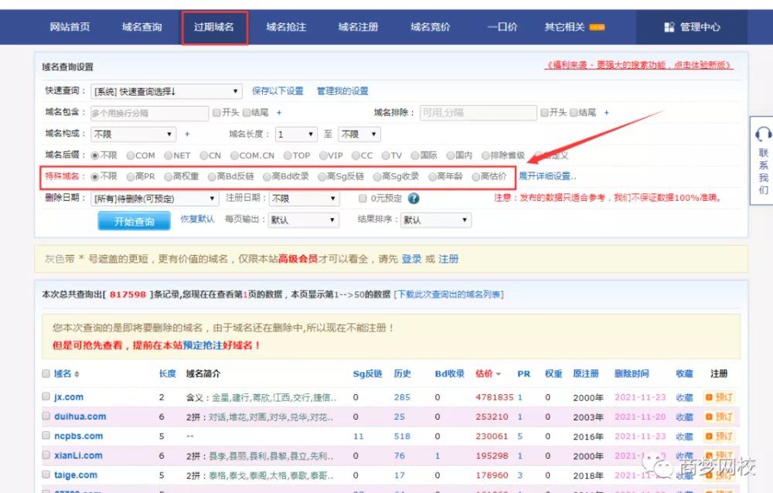Image resolution: width=773 pixels, height=493 pixels.
Task: Select the checkbox for duihua.com
Action: click(46, 416)
